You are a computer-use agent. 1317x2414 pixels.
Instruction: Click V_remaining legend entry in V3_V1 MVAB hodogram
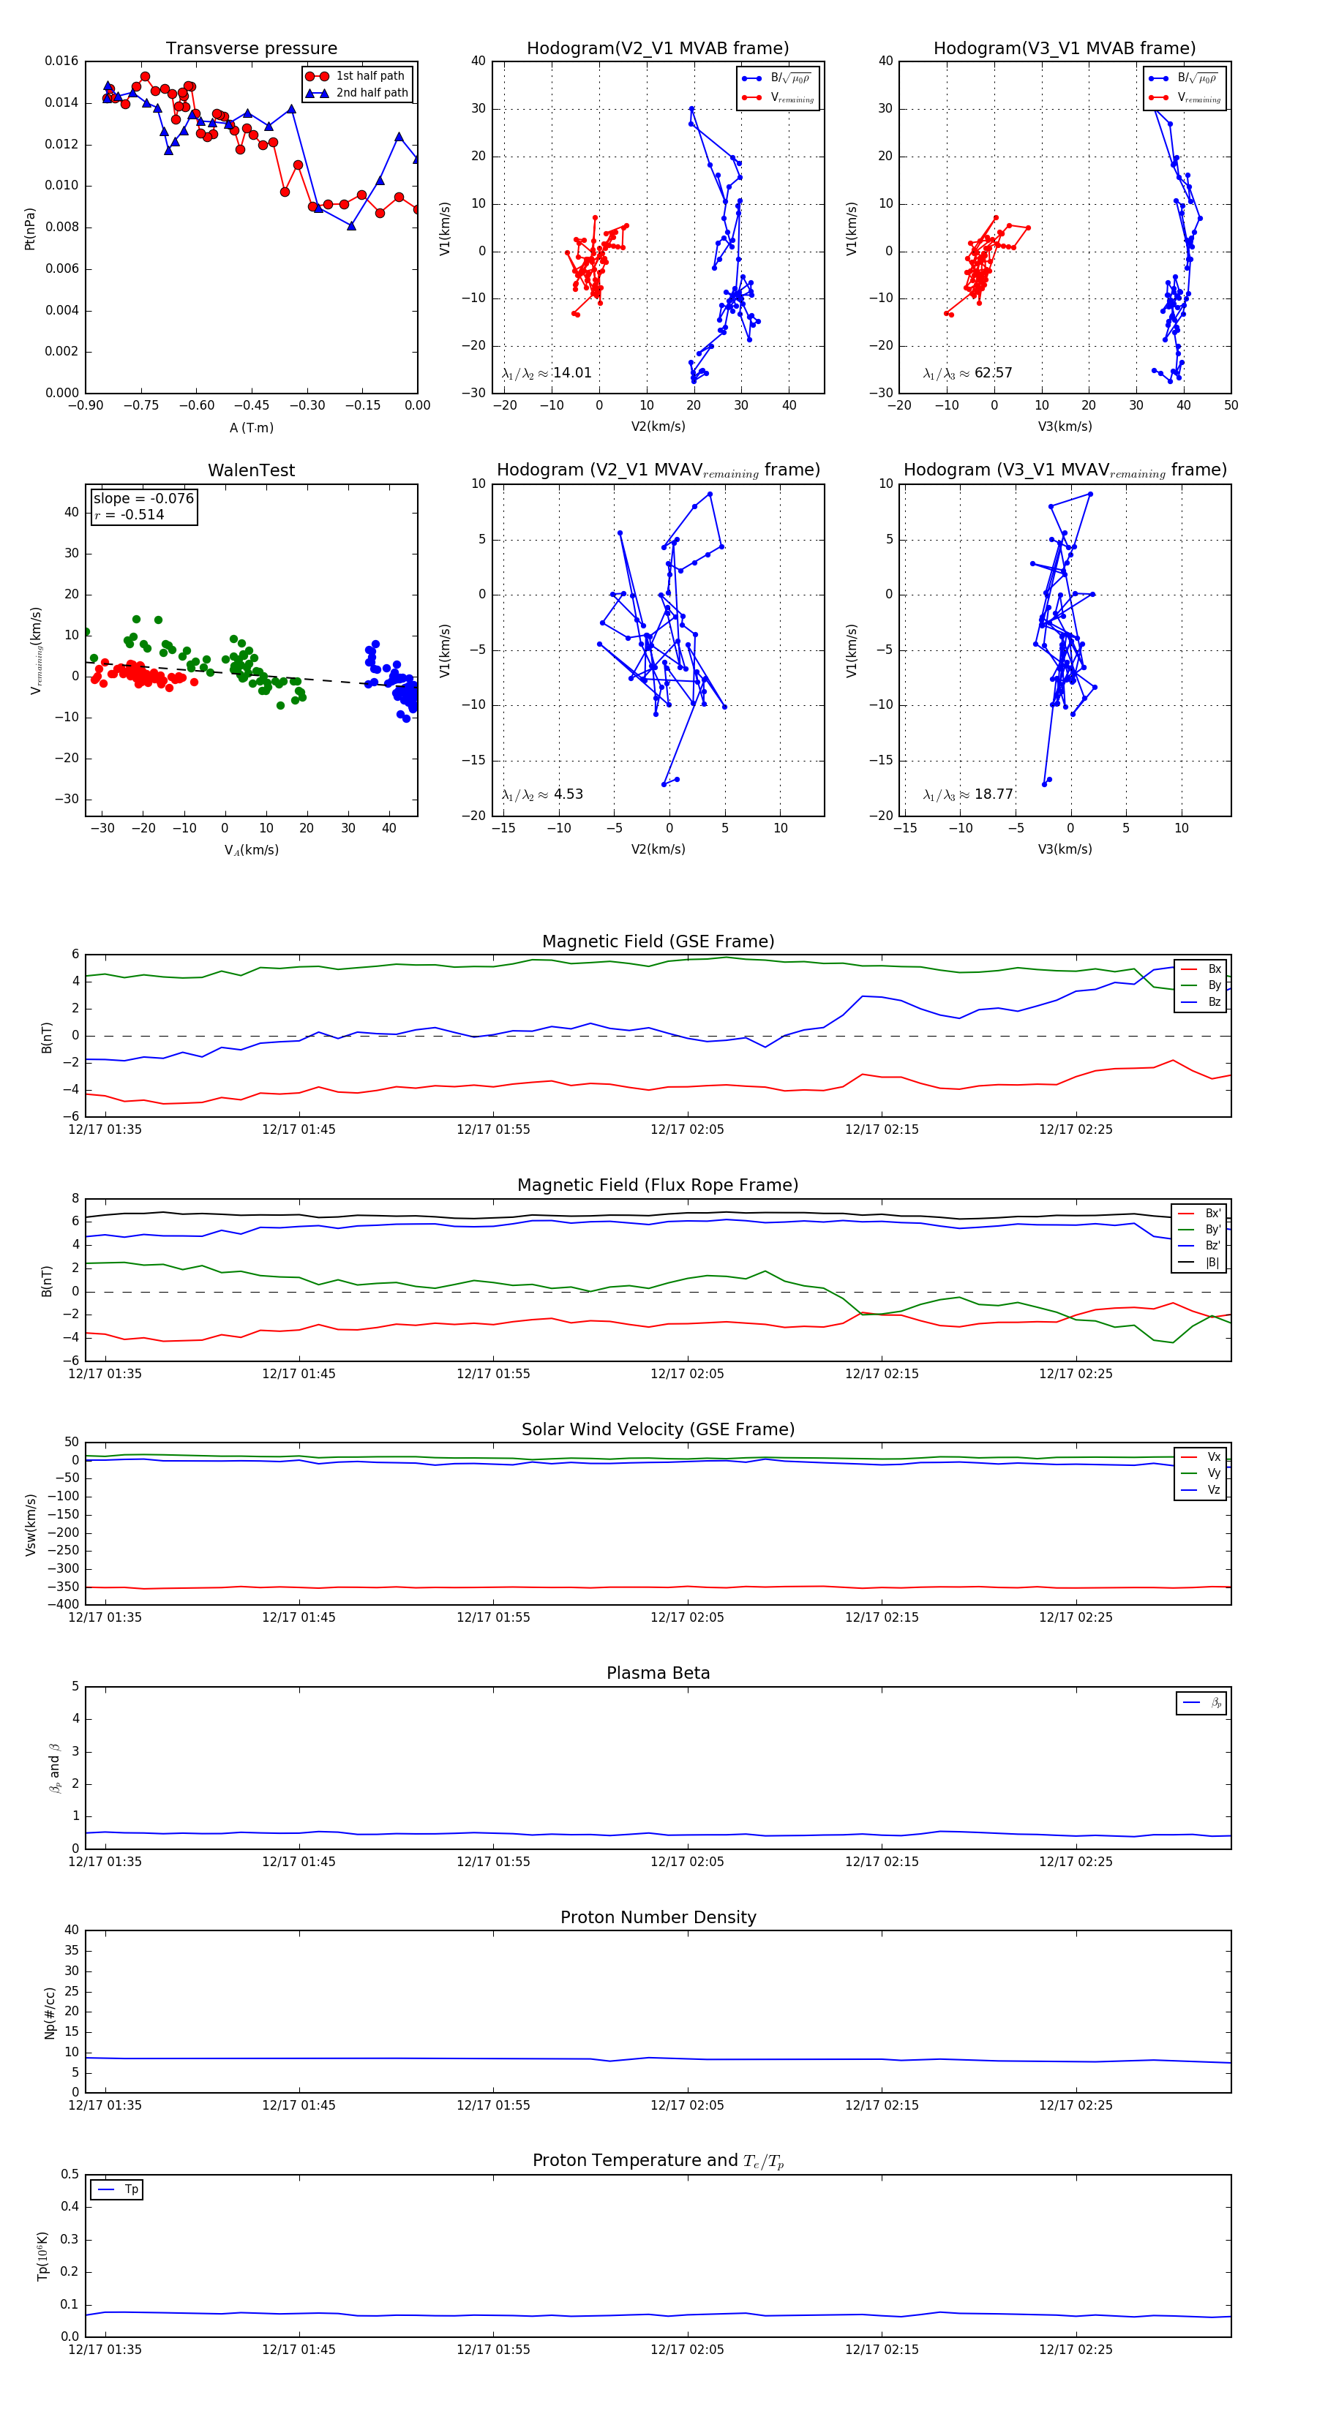click(x=1185, y=97)
